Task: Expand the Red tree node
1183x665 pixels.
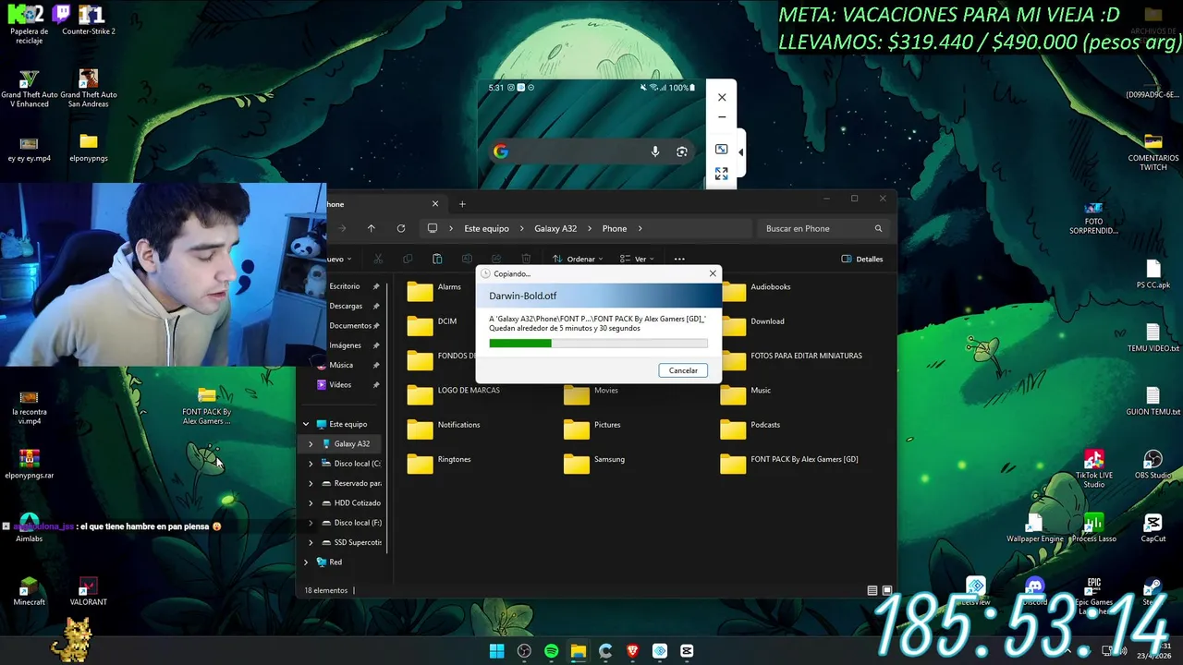Action: tap(306, 562)
